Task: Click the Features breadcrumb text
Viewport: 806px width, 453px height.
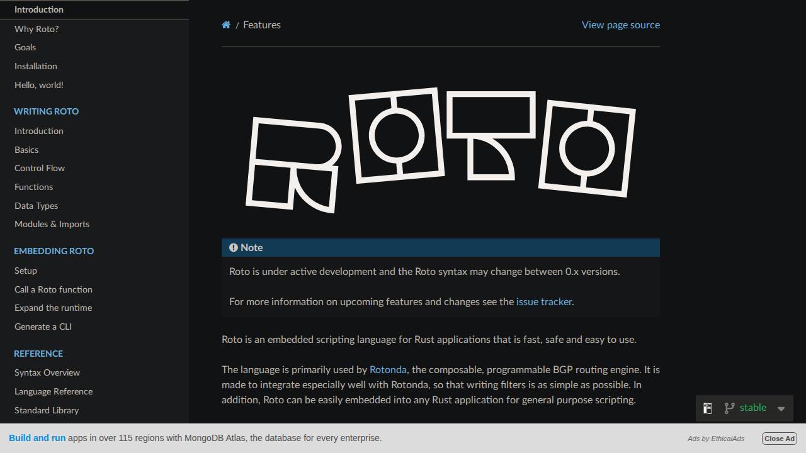Action: (262, 25)
